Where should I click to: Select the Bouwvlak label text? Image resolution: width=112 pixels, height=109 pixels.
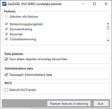[x=16, y=34]
